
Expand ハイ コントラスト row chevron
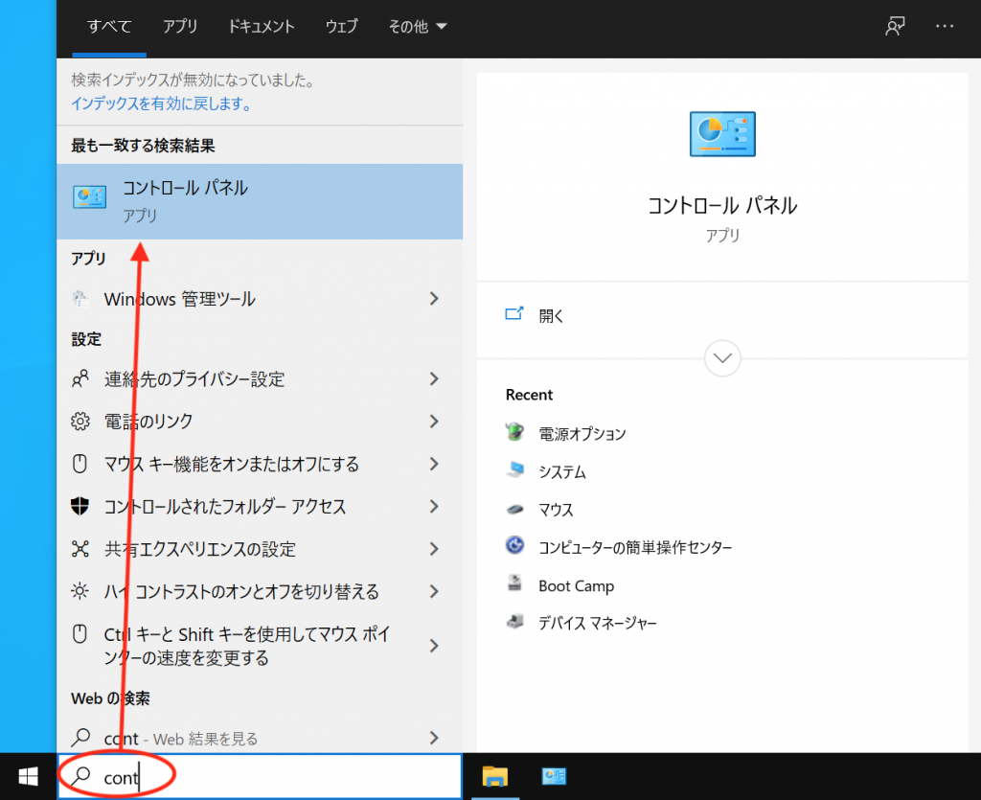coord(434,592)
